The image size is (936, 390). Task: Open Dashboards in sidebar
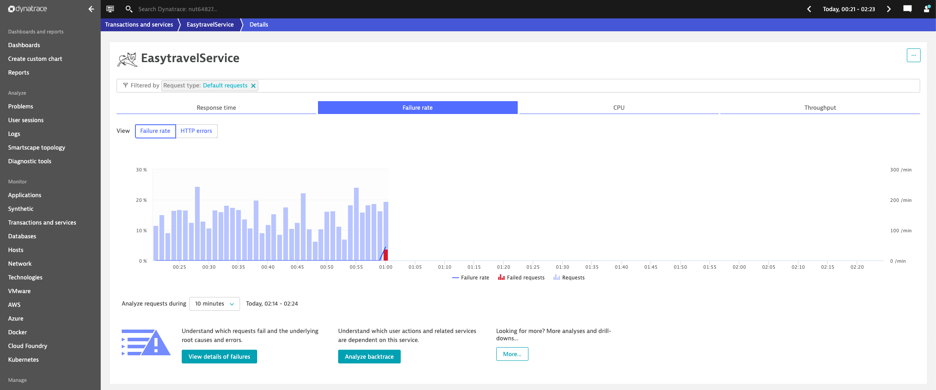coord(24,45)
